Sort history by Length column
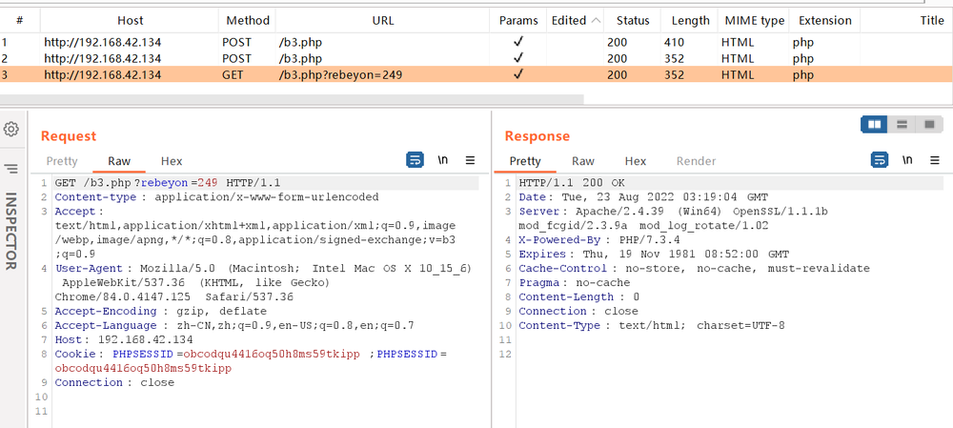The image size is (953, 428). point(690,20)
